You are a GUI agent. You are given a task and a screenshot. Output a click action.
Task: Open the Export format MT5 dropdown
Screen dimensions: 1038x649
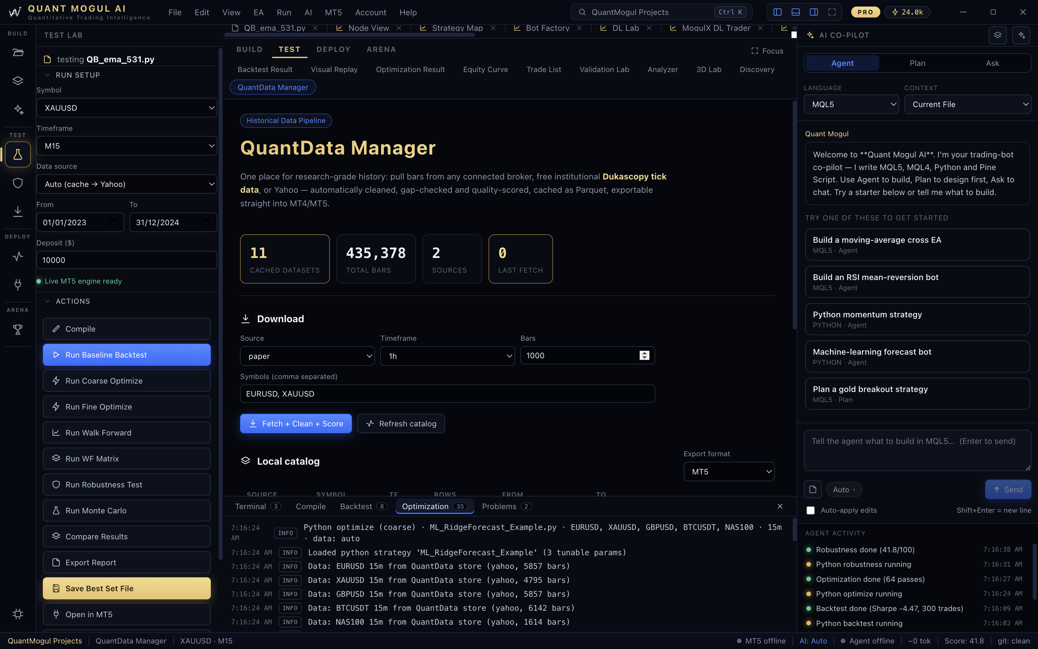pos(729,472)
